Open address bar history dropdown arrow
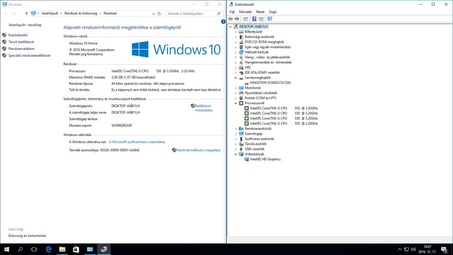453x255 pixels. click(154, 13)
